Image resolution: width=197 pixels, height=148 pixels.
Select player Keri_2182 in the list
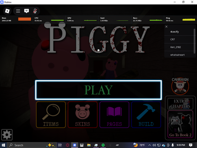point(179,47)
